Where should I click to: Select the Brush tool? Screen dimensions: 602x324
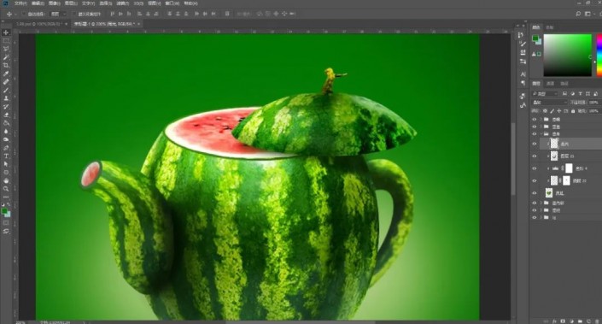(6, 91)
